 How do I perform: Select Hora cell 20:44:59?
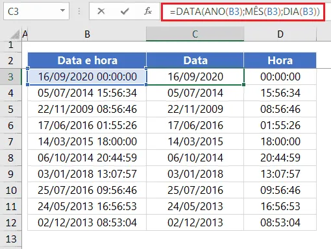tap(280, 158)
